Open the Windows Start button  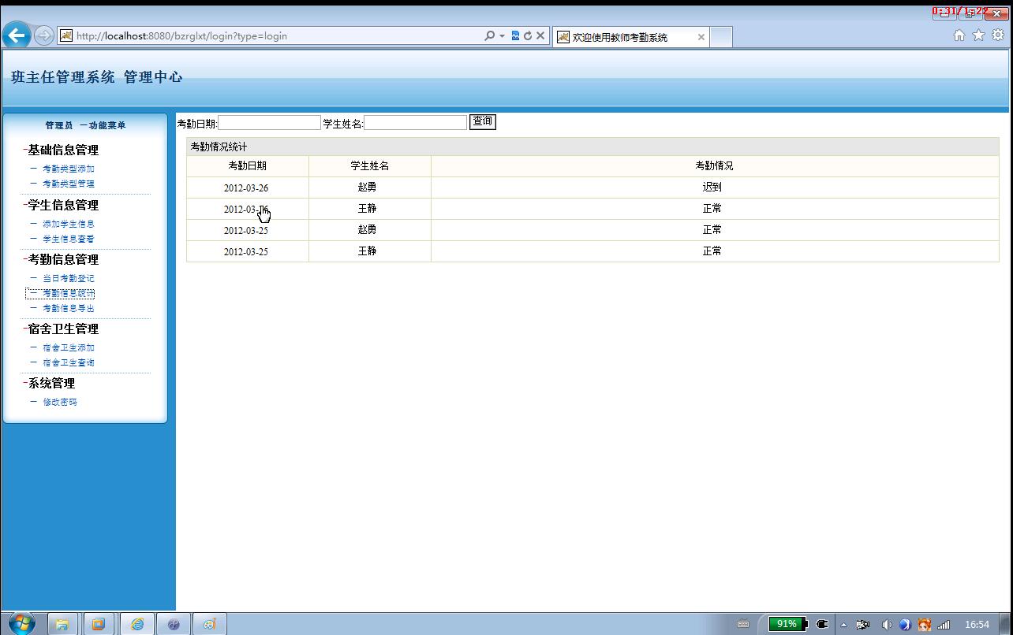coord(21,623)
